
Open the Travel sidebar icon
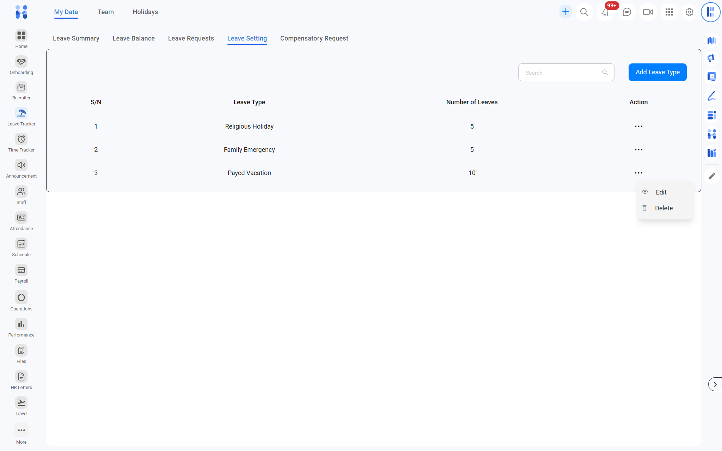pyautogui.click(x=21, y=403)
